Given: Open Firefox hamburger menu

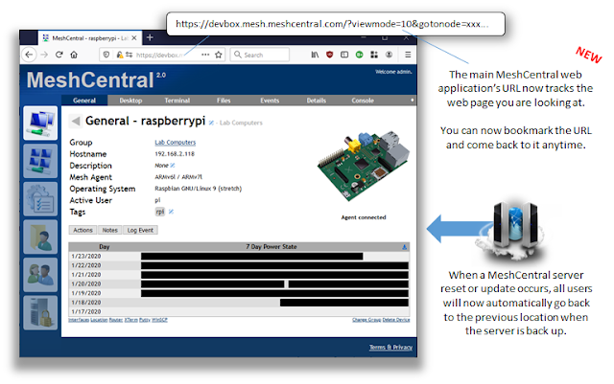Looking at the screenshot, I should 408,55.
